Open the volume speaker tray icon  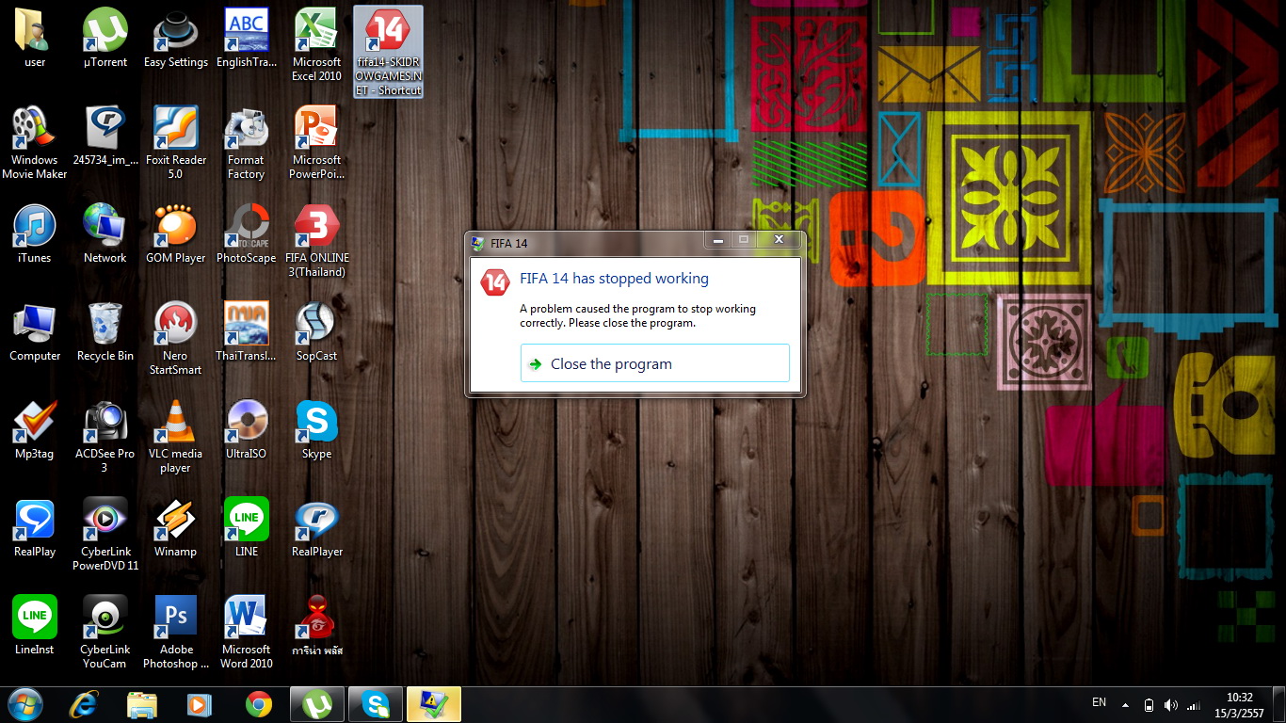pos(1170,704)
